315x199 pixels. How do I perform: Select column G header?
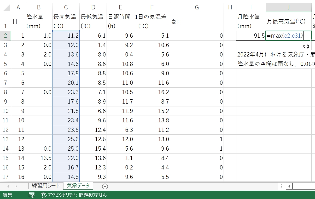pyautogui.click(x=197, y=7)
